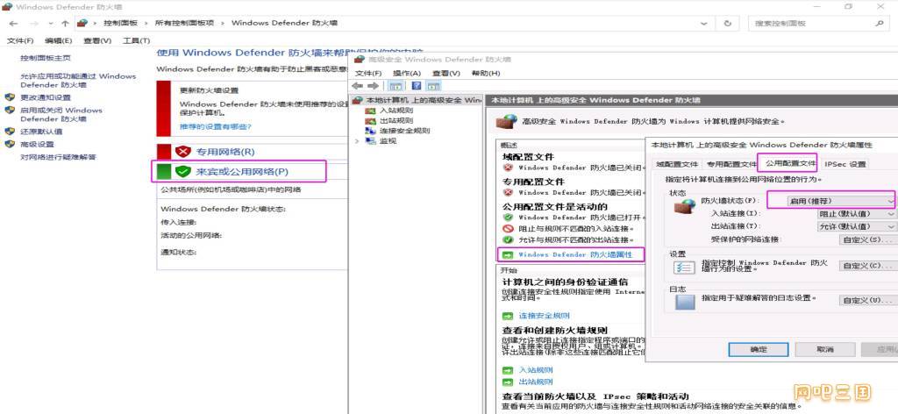Screen dimensions: 898x414
Task: Click the checklist icon in 设置 group
Action: 684,268
